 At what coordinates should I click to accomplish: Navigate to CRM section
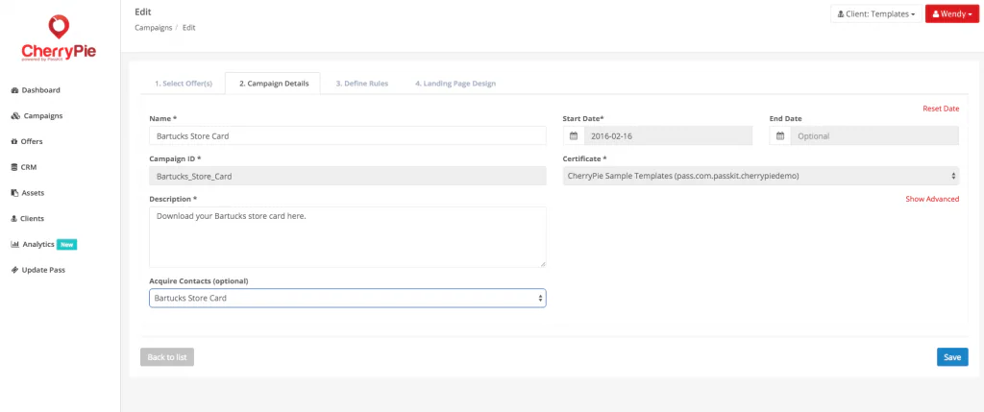click(30, 167)
